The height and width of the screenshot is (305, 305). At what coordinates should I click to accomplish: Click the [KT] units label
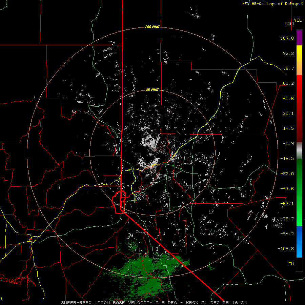point(289,23)
